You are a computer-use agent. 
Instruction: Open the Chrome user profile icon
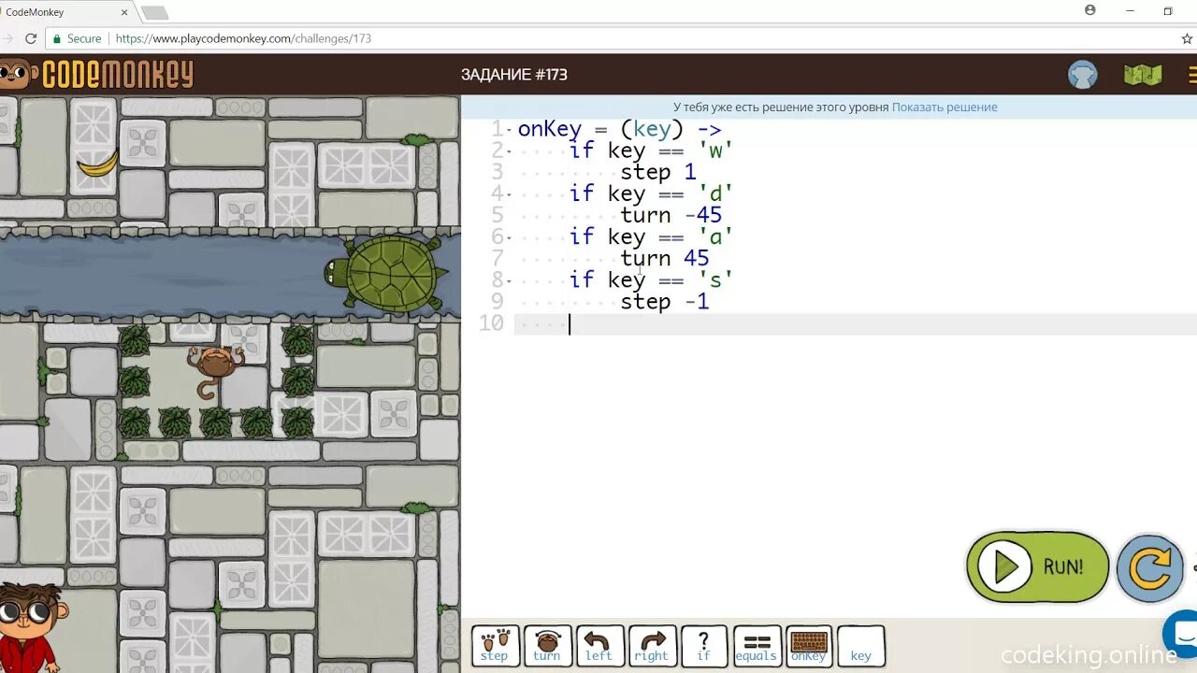coord(1090,10)
